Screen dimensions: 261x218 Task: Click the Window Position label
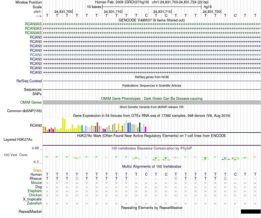click(x=29, y=2)
